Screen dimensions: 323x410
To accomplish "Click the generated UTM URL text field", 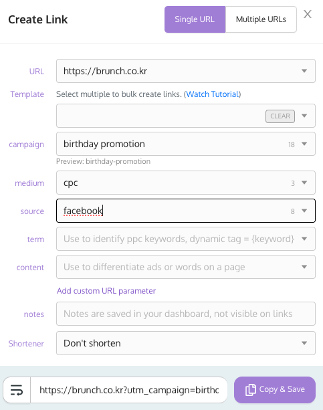I will (129, 390).
